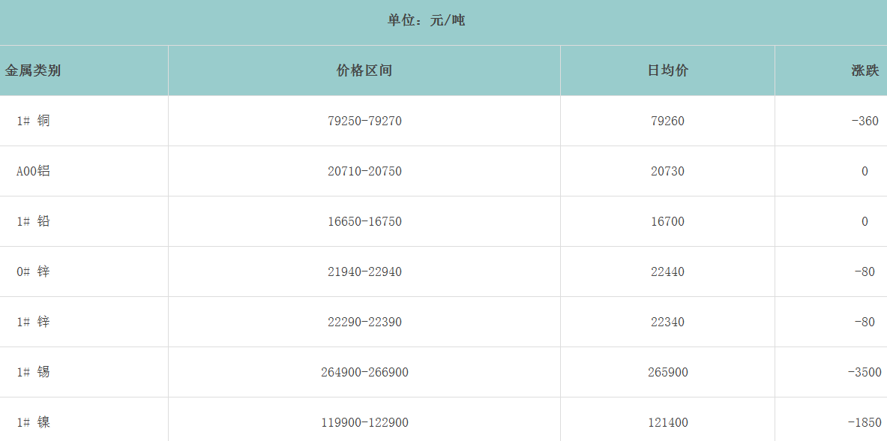The width and height of the screenshot is (887, 441).
Task: Click the 价格区间 column header
Action: pyautogui.click(x=364, y=70)
